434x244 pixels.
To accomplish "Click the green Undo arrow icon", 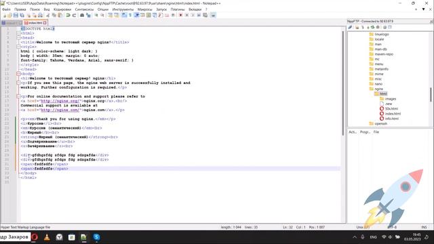I will pos(68,15).
